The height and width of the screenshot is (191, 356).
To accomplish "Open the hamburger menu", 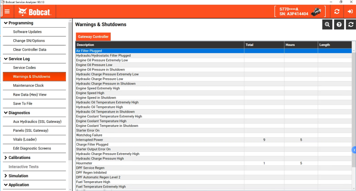I will click(7, 11).
